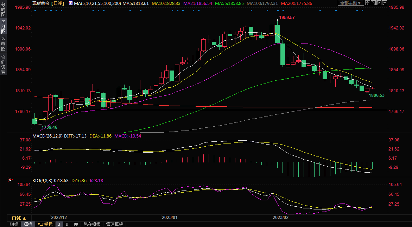Image resolution: width=412 pixels, height=227 pixels.
Task: Click the first blue event dot at top left
Action: (35, 10)
